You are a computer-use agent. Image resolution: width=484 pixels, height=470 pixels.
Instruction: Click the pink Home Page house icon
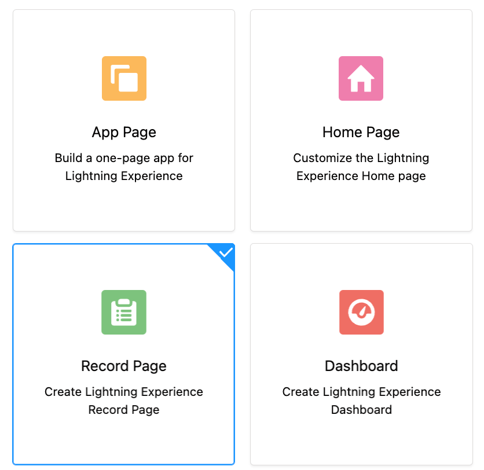(x=361, y=78)
